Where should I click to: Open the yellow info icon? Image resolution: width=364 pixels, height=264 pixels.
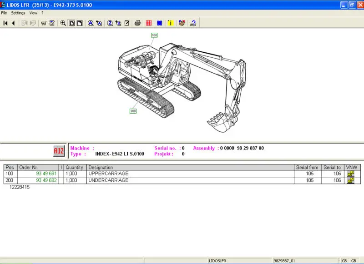[x=171, y=23]
